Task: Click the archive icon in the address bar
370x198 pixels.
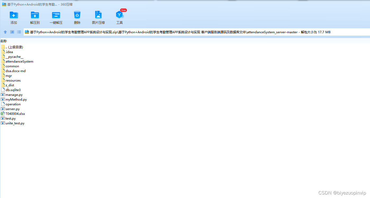Action: pos(27,32)
